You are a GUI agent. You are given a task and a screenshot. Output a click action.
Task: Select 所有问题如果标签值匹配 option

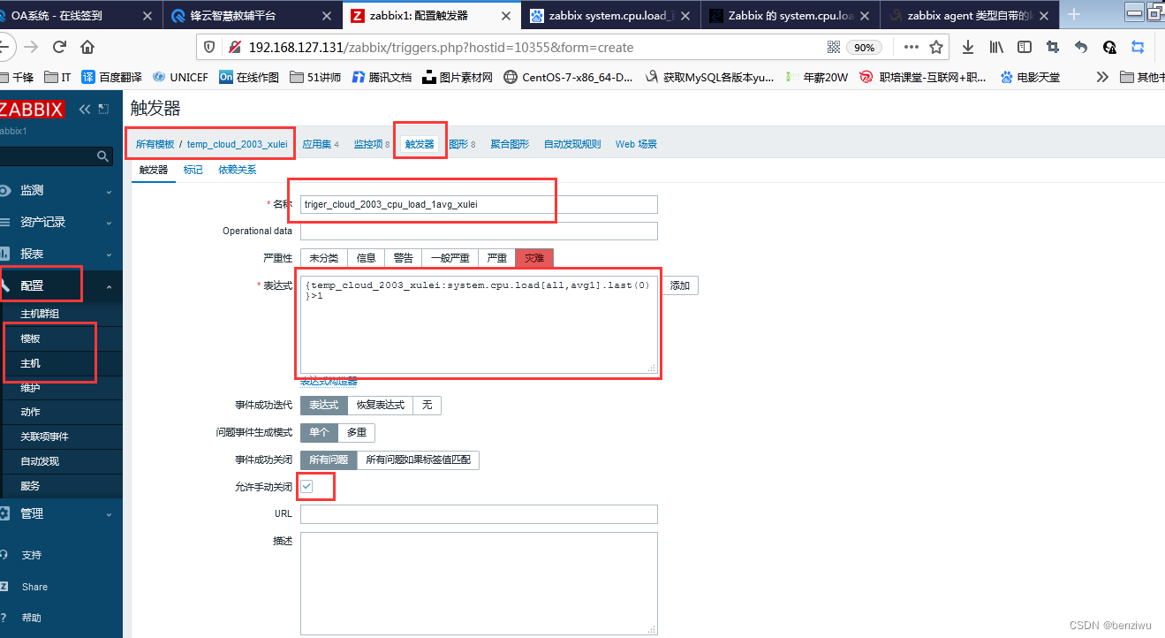(x=418, y=460)
